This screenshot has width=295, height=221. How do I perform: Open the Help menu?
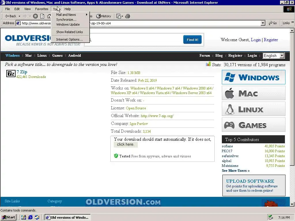point(67,9)
